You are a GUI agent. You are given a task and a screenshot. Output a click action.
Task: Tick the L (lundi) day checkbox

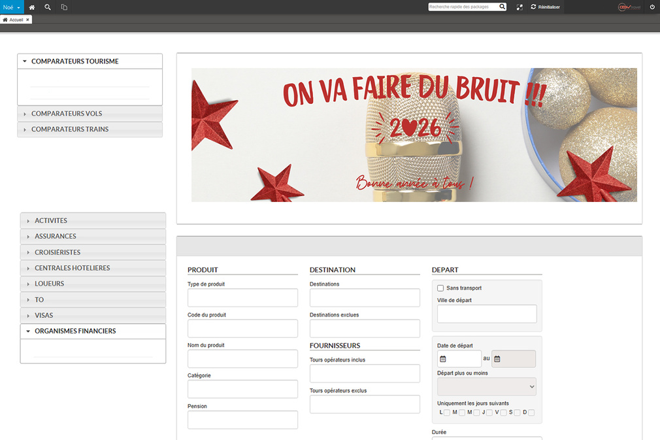[x=447, y=413]
